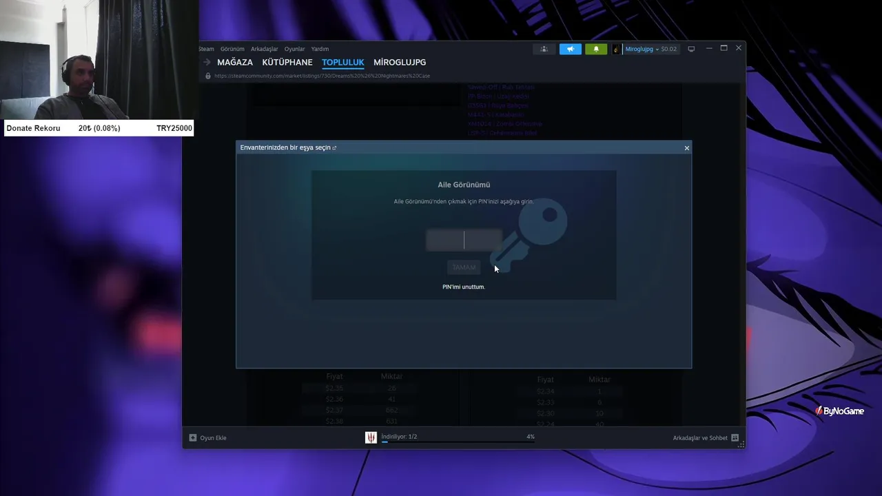
Task: Open the Yardım menu
Action: pos(320,49)
